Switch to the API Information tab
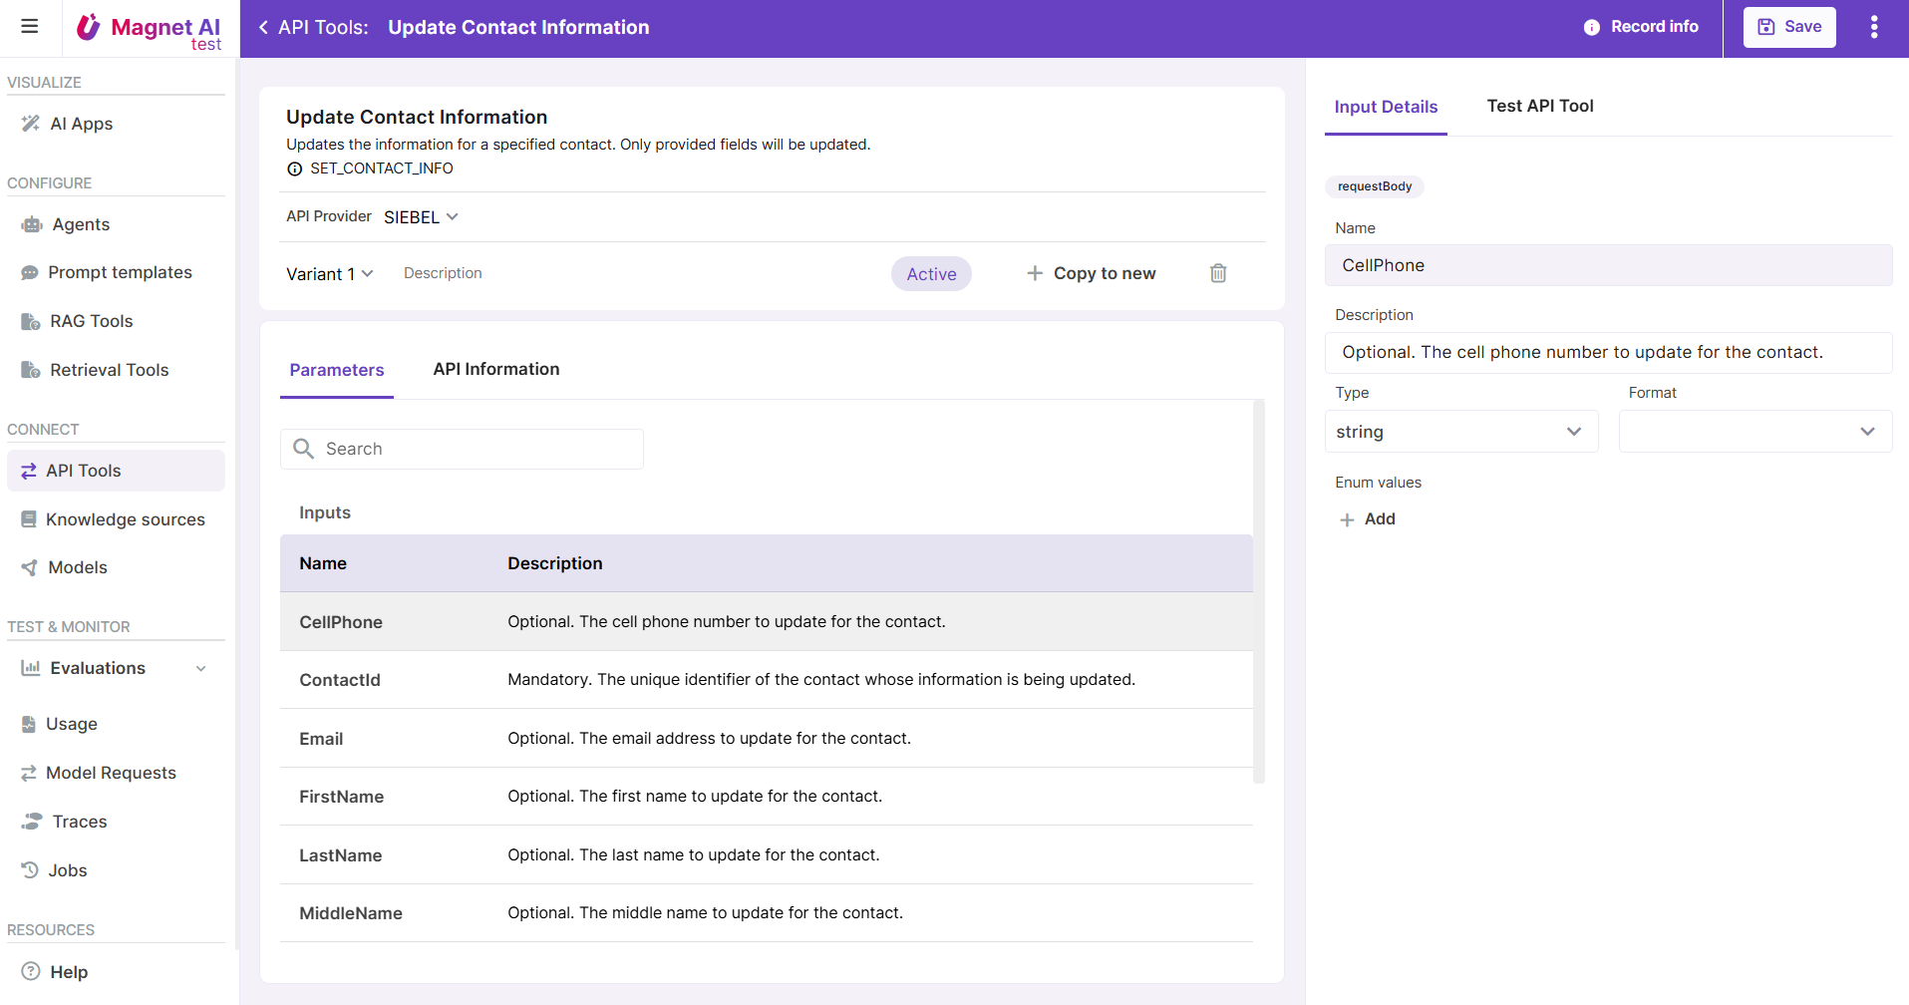Screen dimensions: 1909x1005 pos(495,369)
